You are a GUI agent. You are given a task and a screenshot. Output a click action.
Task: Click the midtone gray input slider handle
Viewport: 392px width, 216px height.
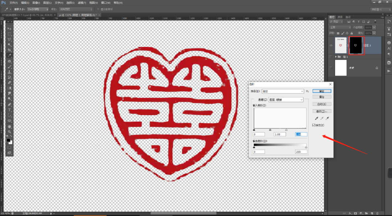[270, 129]
